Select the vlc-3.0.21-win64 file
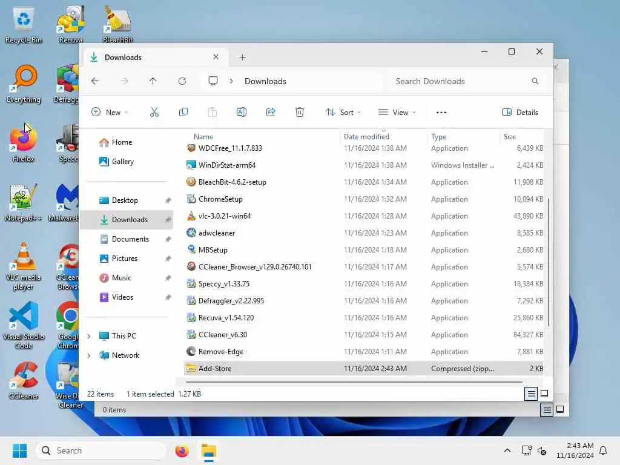This screenshot has width=620, height=465. tap(364, 216)
